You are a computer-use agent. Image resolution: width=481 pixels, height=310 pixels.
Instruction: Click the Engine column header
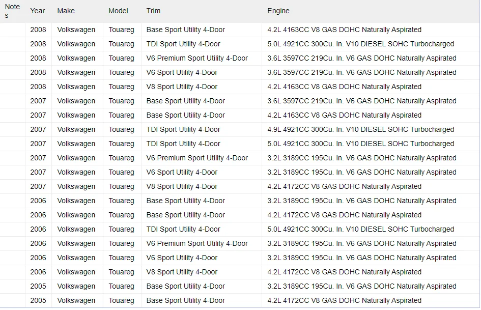[278, 11]
